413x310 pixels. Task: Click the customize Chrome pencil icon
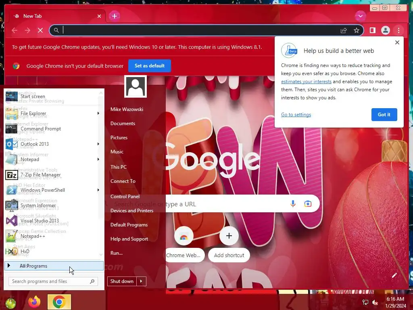(394, 275)
